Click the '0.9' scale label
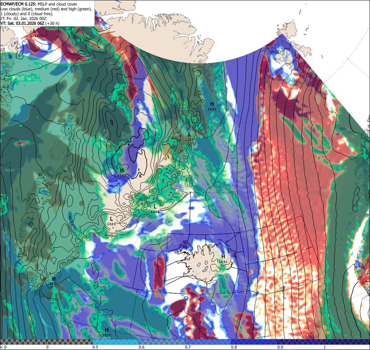The width and height of the screenshot is (370, 350). pyautogui.click(x=280, y=347)
